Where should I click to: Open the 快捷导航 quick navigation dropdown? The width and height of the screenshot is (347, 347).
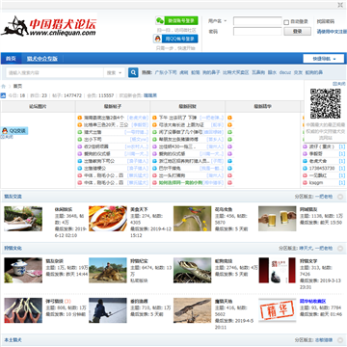click(324, 59)
